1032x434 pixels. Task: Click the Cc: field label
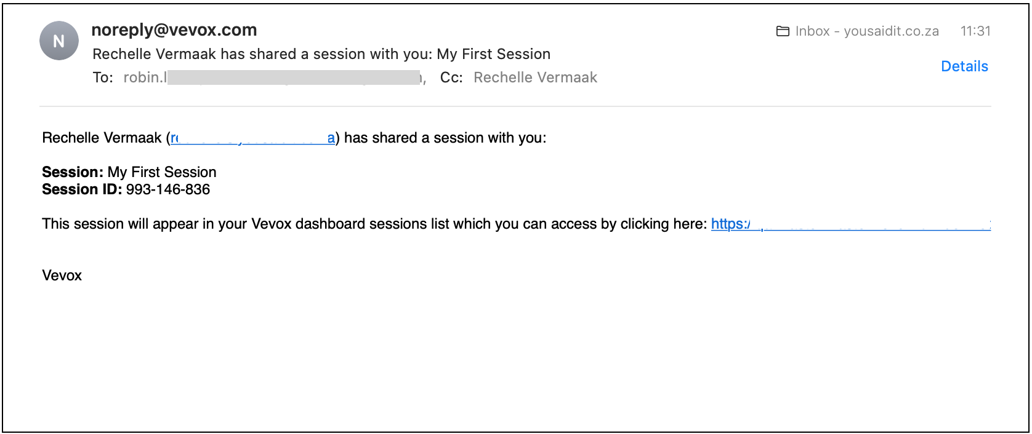(451, 77)
